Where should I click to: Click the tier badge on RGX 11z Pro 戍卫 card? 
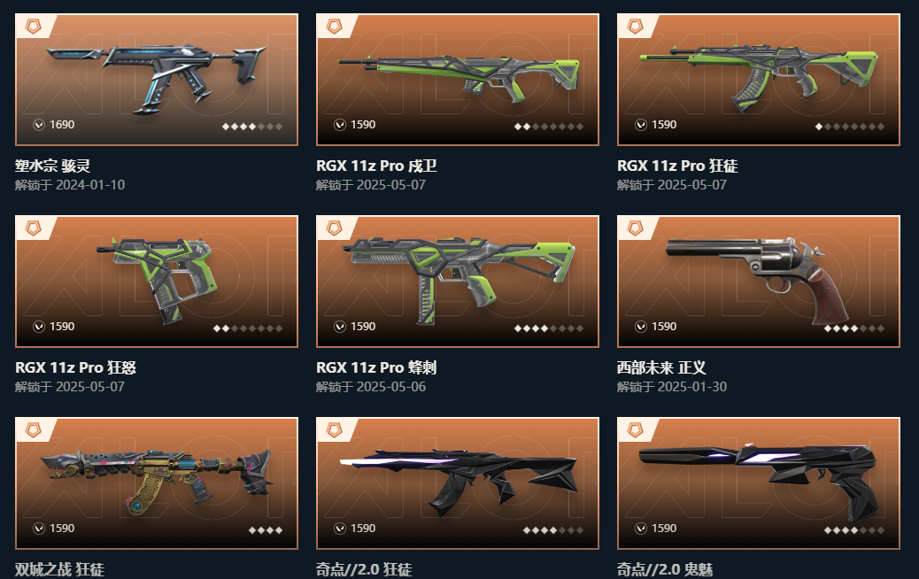coord(334,26)
